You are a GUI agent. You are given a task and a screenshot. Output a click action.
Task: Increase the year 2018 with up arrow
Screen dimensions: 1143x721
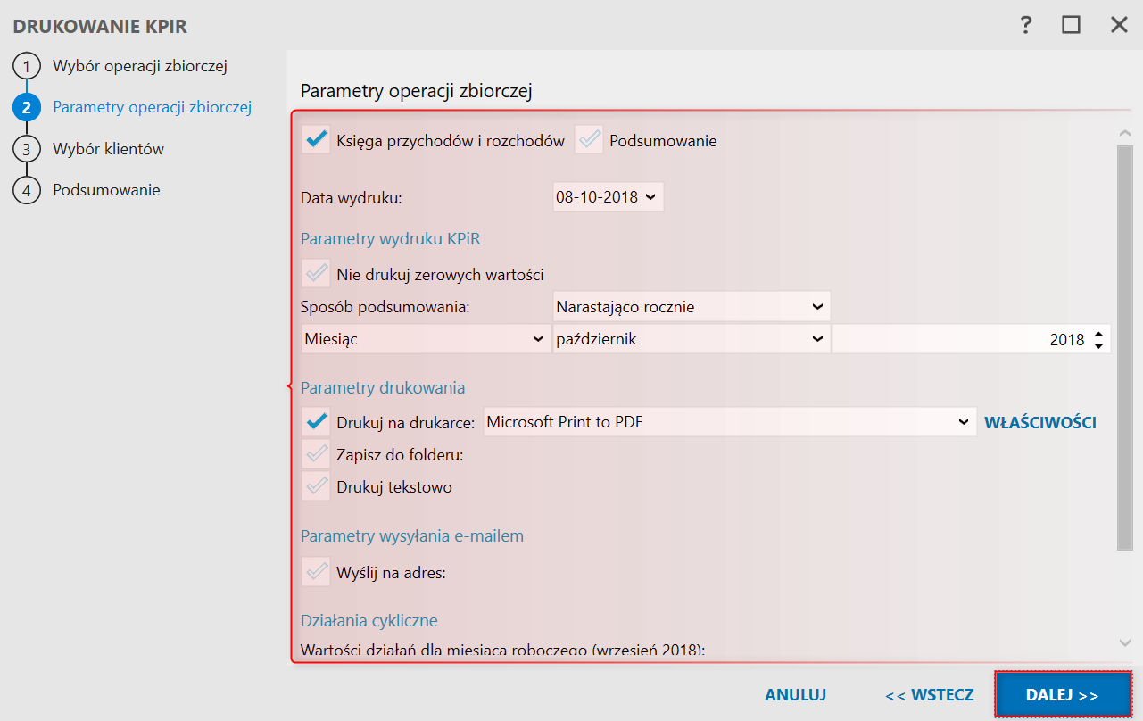click(1098, 334)
